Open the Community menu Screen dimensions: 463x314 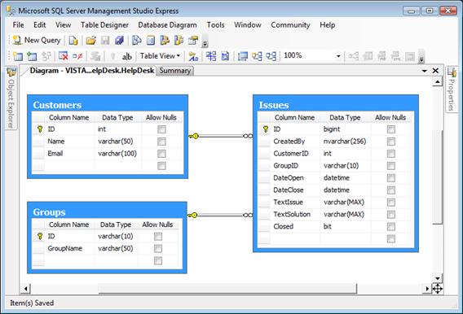[290, 25]
